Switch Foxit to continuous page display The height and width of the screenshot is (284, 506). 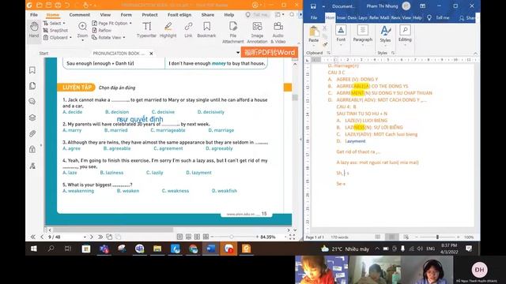coord(188,237)
